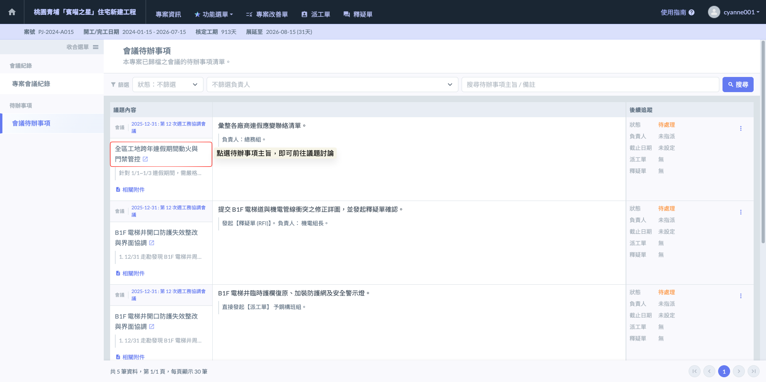This screenshot has height=382, width=766.
Task: Click the three-dot menu of first todo row
Action: (740, 128)
